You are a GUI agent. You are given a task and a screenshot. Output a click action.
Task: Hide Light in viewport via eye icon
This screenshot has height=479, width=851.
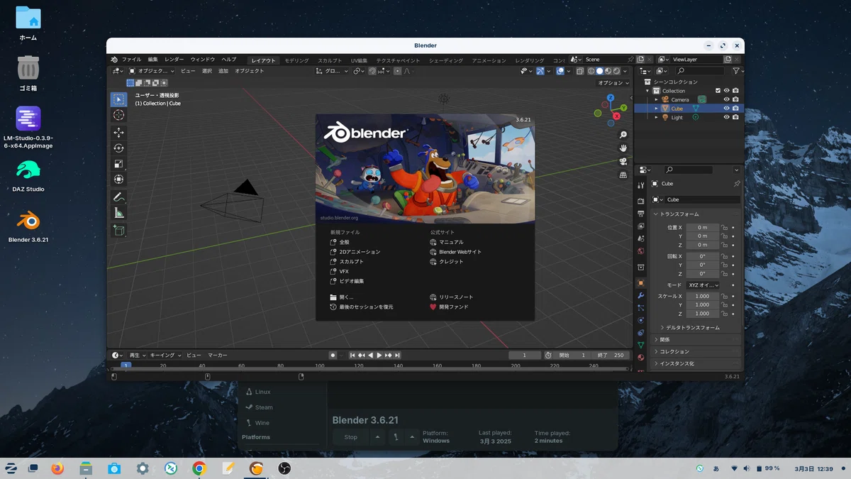point(726,117)
